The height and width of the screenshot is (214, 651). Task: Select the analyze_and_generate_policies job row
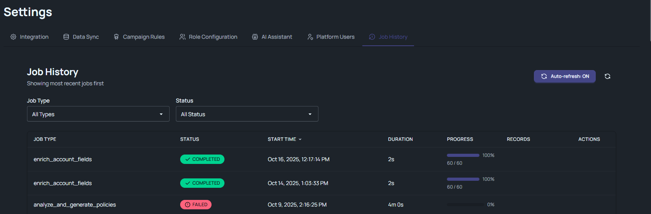pos(75,205)
